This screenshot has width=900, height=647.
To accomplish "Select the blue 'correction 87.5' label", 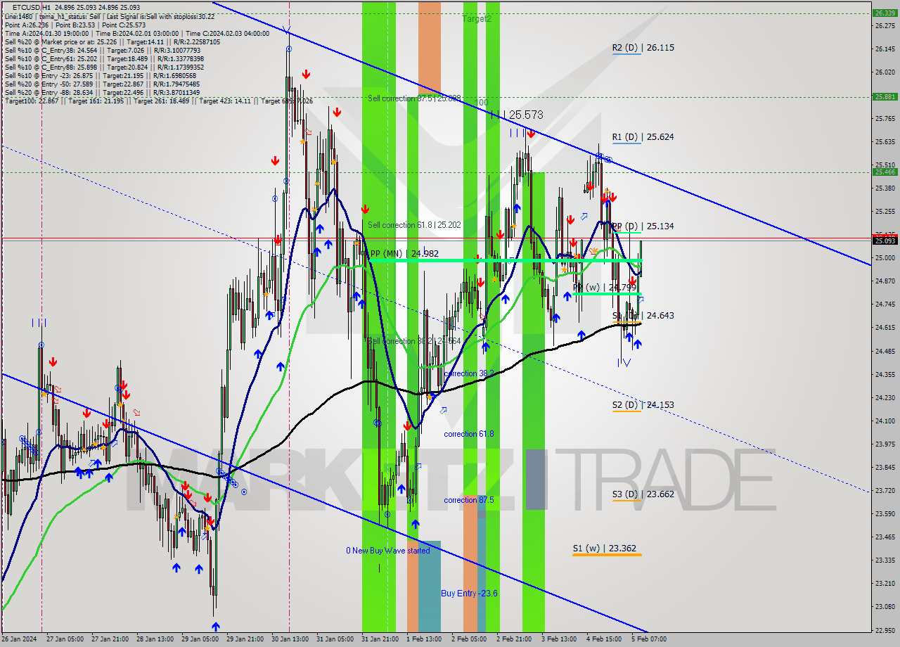I will (x=468, y=500).
